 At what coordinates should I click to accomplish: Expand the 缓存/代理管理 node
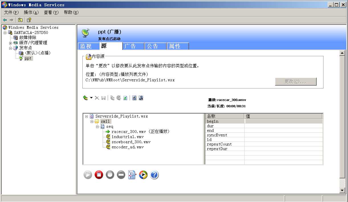point(11,43)
